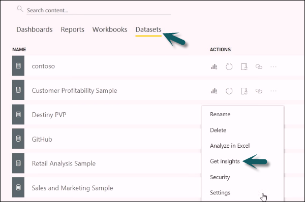
Task: Open the Retail Analysis Sample dataset
Action: 64,163
